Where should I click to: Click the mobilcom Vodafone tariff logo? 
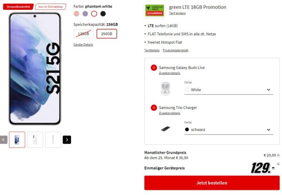pos(155,11)
